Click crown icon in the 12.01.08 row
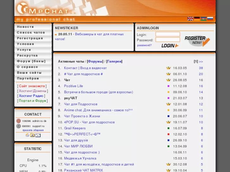Image resolution: width=230 pixels, height=172 pixels. tap(168, 104)
